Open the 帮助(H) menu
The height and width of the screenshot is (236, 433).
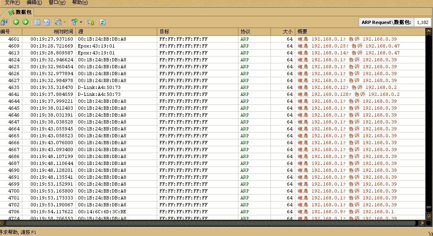80,2
